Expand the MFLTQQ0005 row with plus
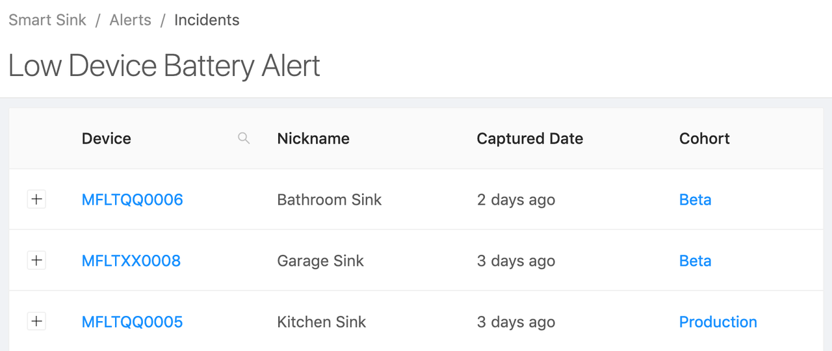Image resolution: width=832 pixels, height=351 pixels. [x=37, y=322]
